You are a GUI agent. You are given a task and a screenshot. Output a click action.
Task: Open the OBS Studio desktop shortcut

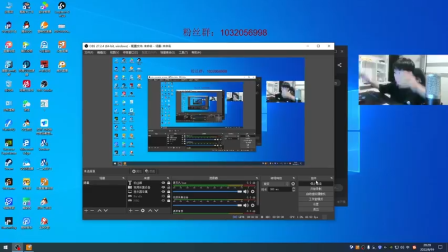point(44,86)
